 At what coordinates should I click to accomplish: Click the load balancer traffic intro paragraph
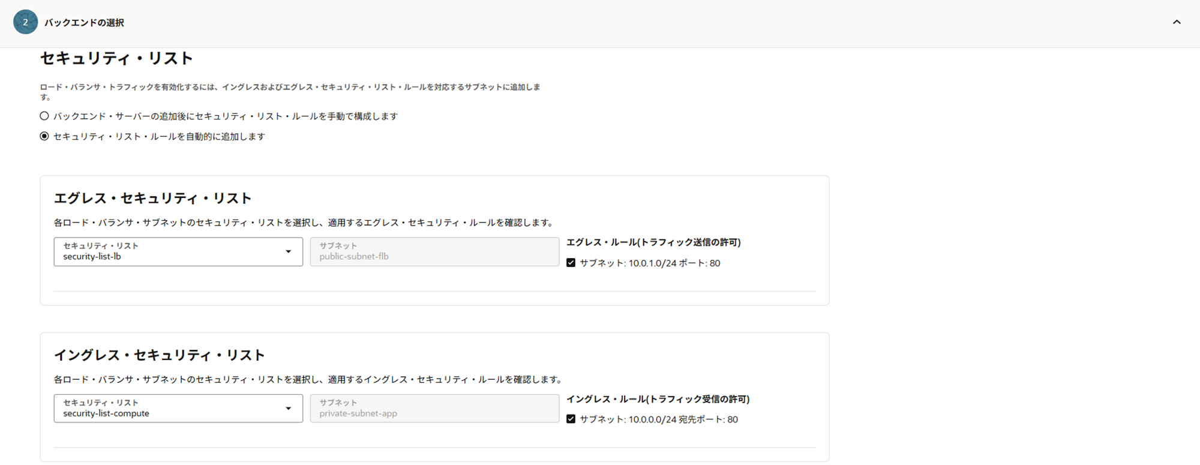(x=290, y=92)
